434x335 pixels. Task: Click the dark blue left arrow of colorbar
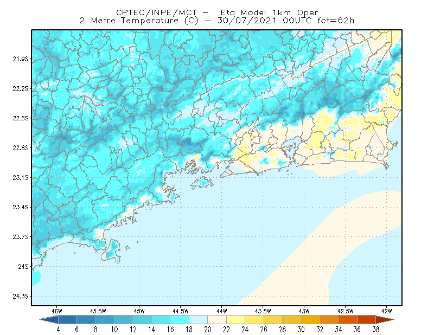coord(49,319)
